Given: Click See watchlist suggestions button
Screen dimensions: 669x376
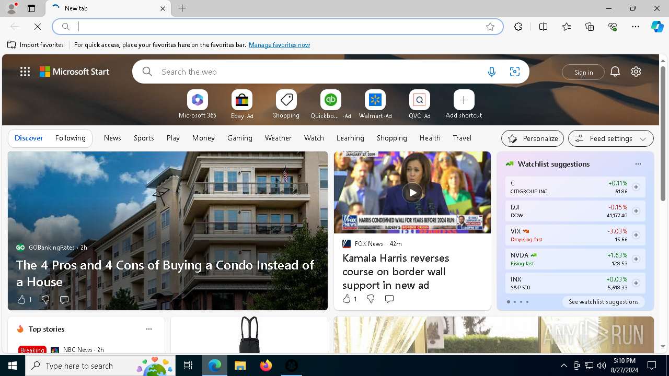Looking at the screenshot, I should coord(603,302).
